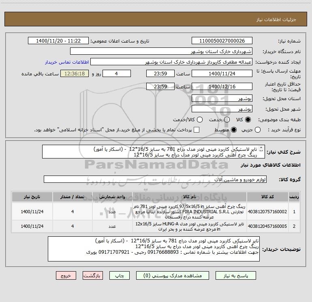312x302 pixels.
Task: Select the کالا radio button
Action: click(248, 120)
